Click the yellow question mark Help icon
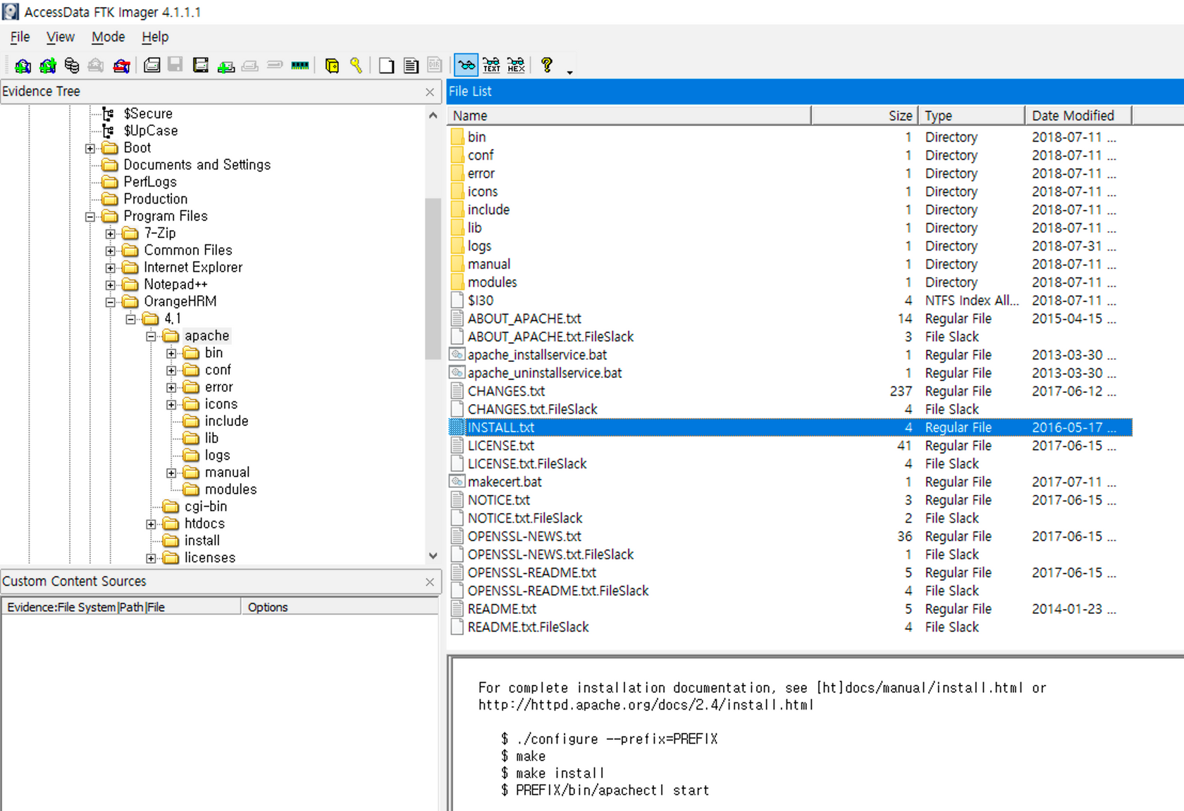The width and height of the screenshot is (1184, 811). [546, 65]
